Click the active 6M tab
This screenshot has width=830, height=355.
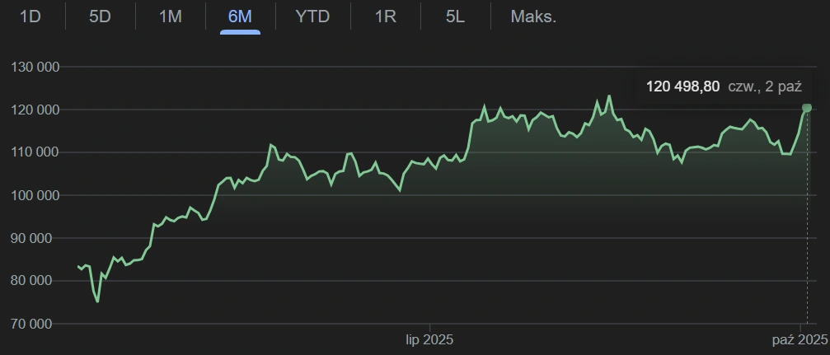tap(240, 16)
